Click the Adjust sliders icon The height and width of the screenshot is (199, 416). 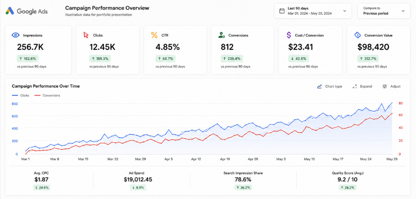pos(385,86)
